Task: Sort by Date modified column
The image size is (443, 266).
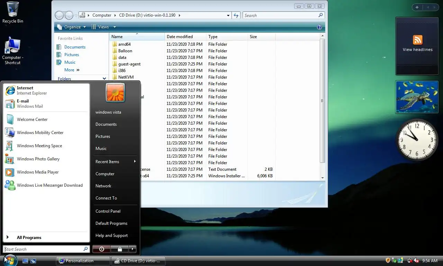Action: point(186,37)
